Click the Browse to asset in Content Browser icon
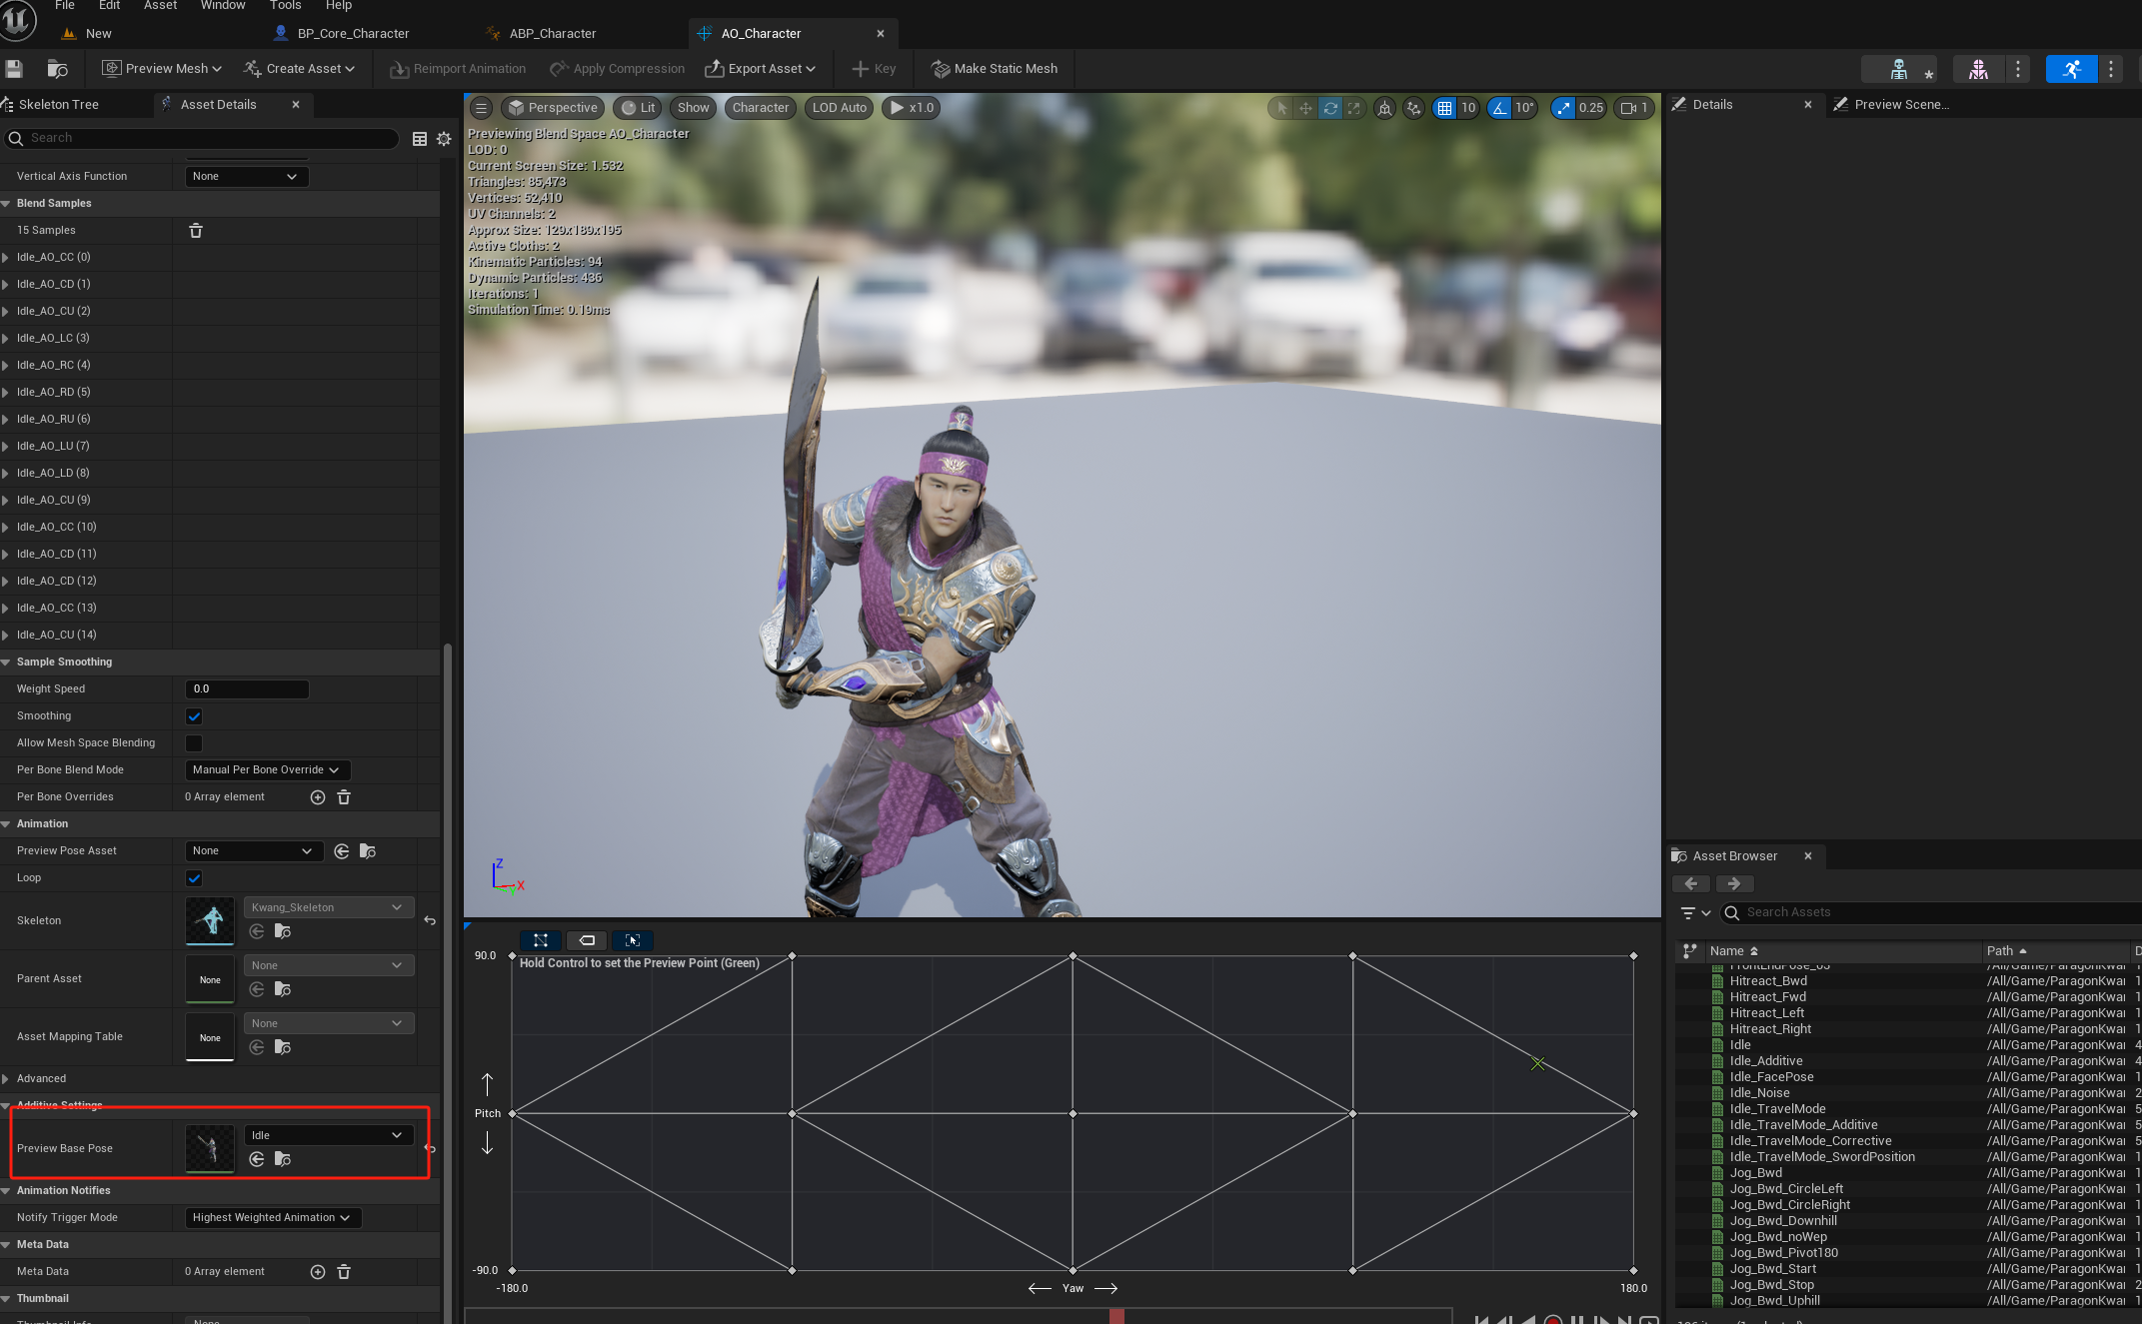Screen dimensions: 2142x1324 pos(57,69)
